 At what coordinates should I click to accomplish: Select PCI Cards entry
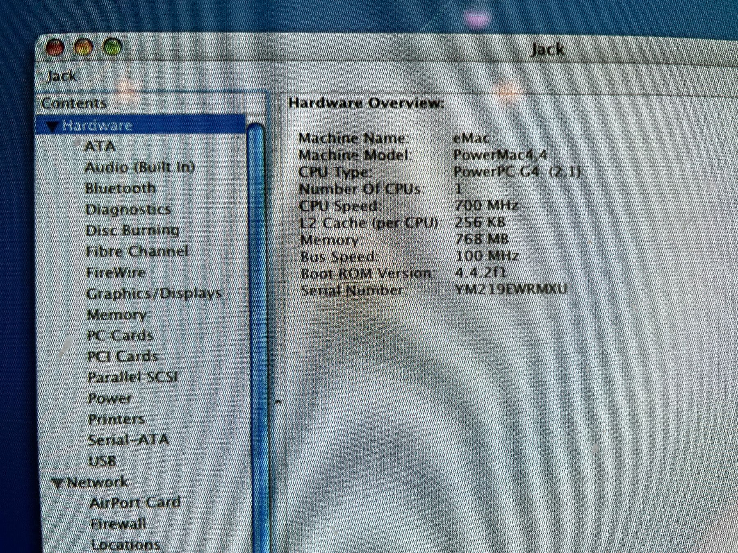click(x=123, y=357)
